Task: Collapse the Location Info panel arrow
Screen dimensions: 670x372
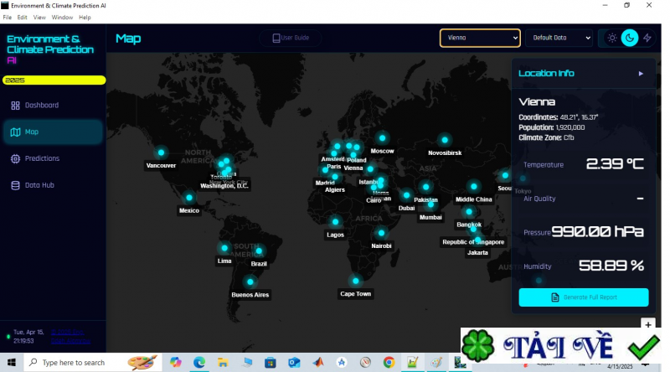Action: 641,74
